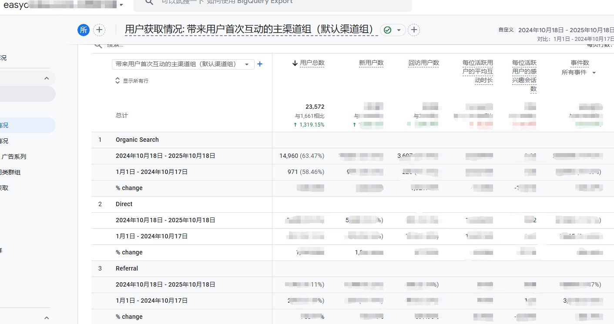Click the magnifier icon in top search bar
The height and width of the screenshot is (324, 614).
[x=149, y=2]
